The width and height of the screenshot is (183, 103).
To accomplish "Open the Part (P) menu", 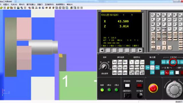I will tap(22, 5).
